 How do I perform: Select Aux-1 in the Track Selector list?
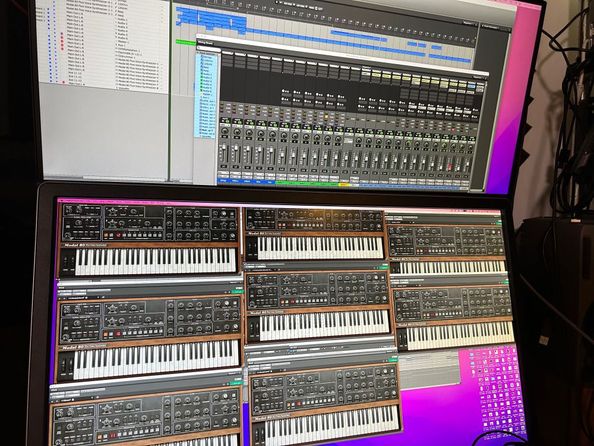(x=206, y=98)
